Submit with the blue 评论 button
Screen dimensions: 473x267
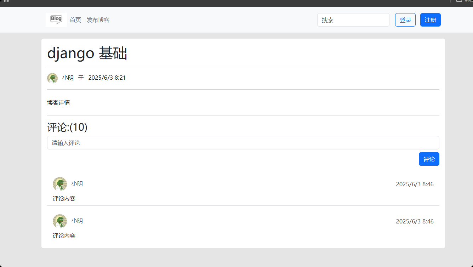(429, 159)
